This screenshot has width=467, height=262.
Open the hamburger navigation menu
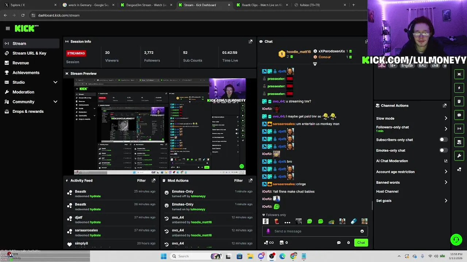pos(8,28)
